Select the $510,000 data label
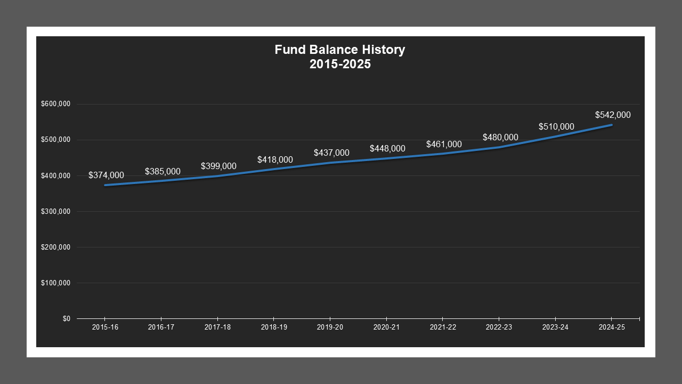 coord(556,126)
